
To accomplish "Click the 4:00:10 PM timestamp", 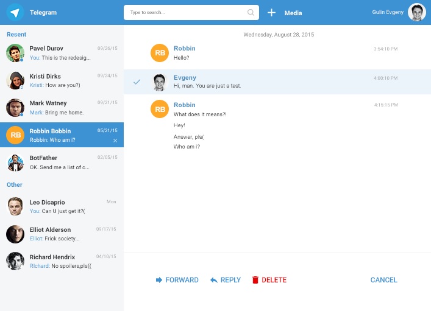I will pyautogui.click(x=385, y=78).
